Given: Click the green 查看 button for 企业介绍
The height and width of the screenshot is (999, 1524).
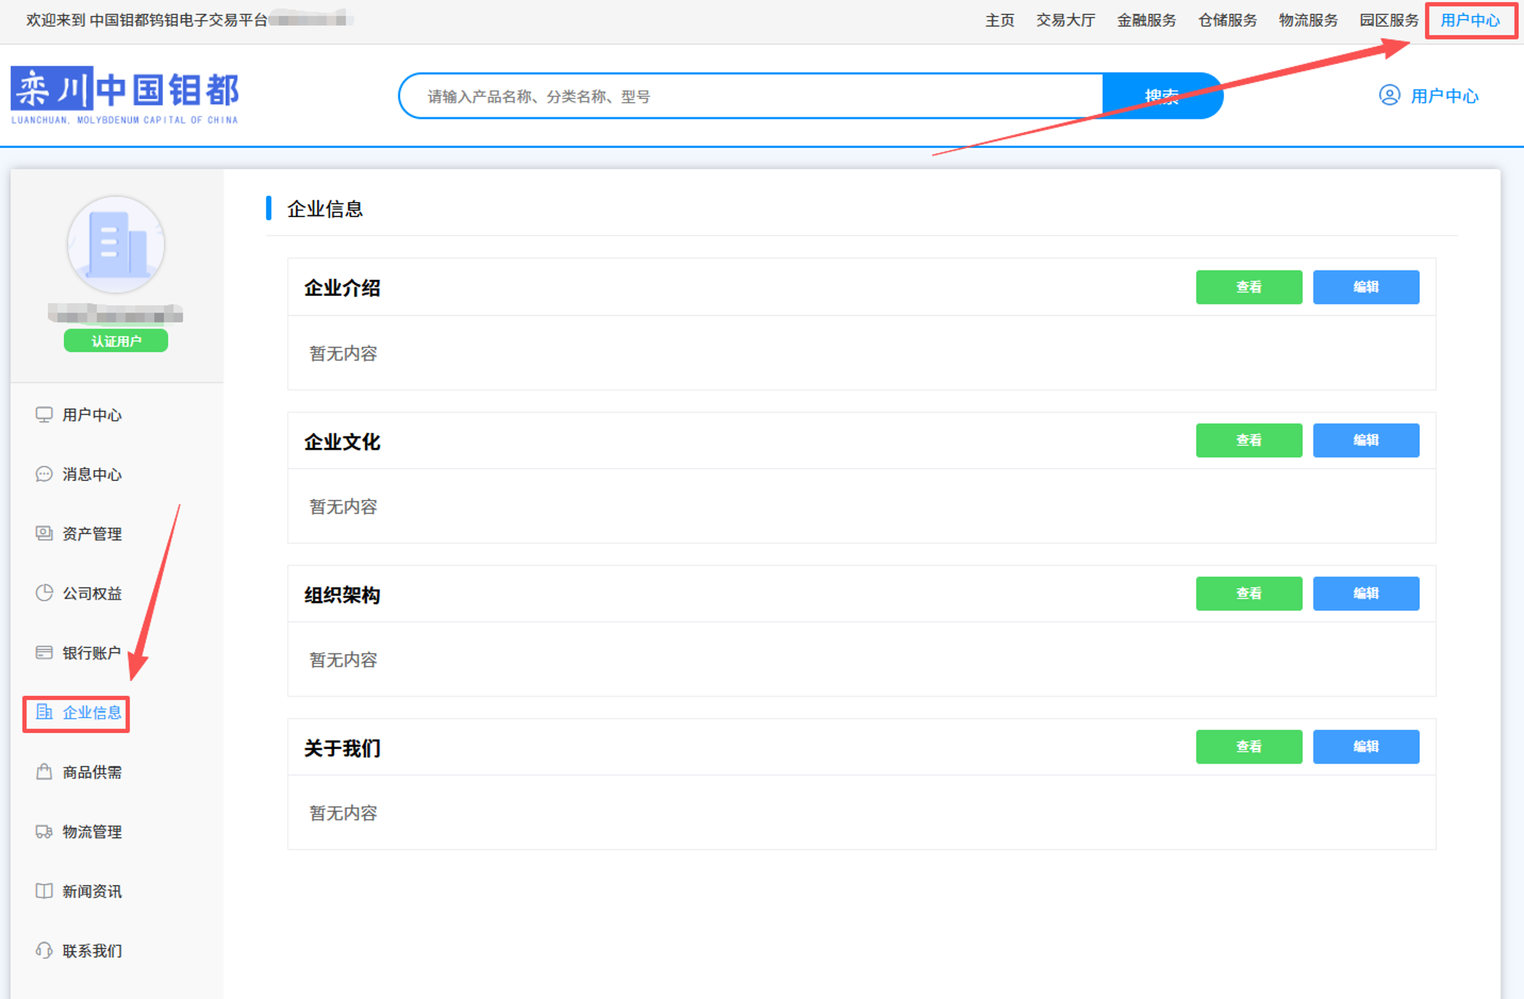Looking at the screenshot, I should coord(1248,287).
